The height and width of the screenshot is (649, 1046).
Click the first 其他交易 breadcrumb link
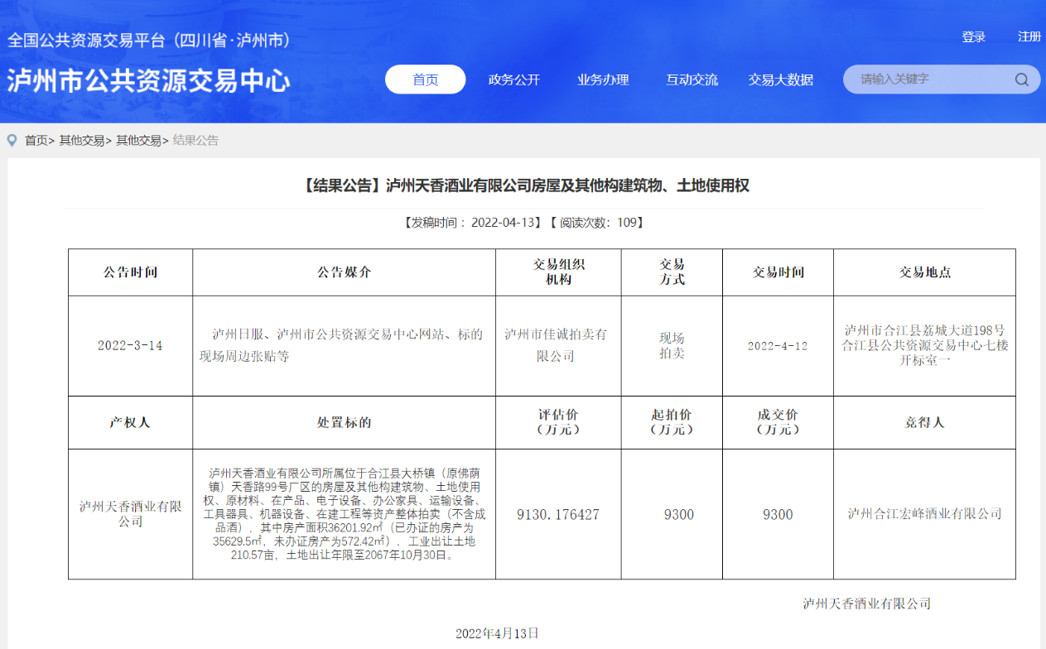click(x=82, y=141)
